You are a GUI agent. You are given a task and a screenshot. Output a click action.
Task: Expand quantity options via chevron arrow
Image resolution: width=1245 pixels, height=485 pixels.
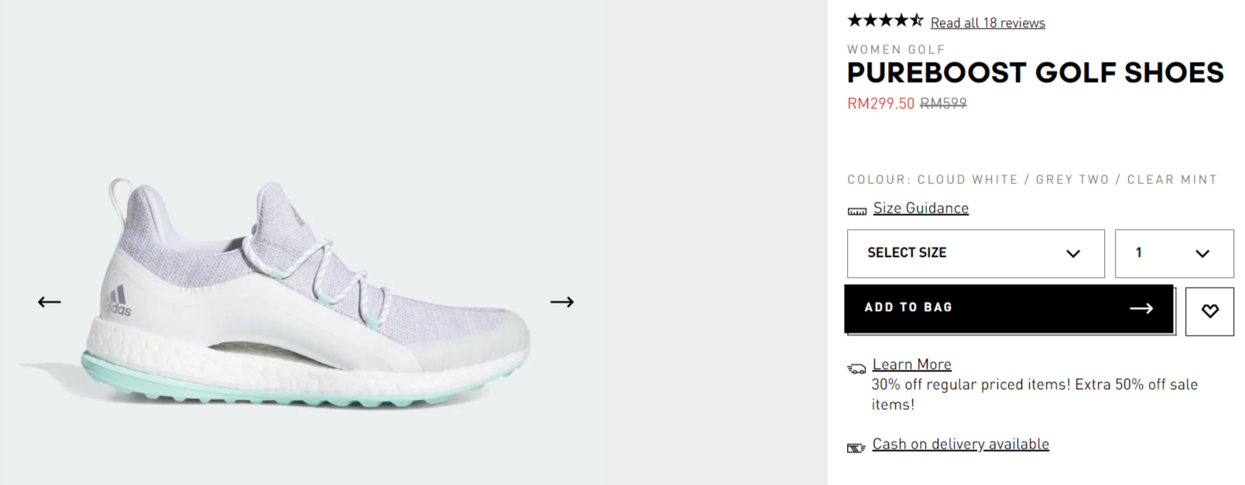[x=1202, y=254]
